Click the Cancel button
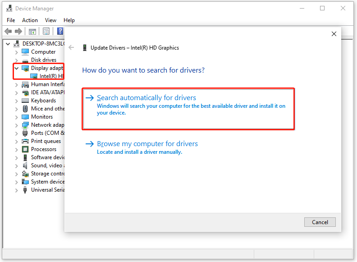 [x=320, y=222]
